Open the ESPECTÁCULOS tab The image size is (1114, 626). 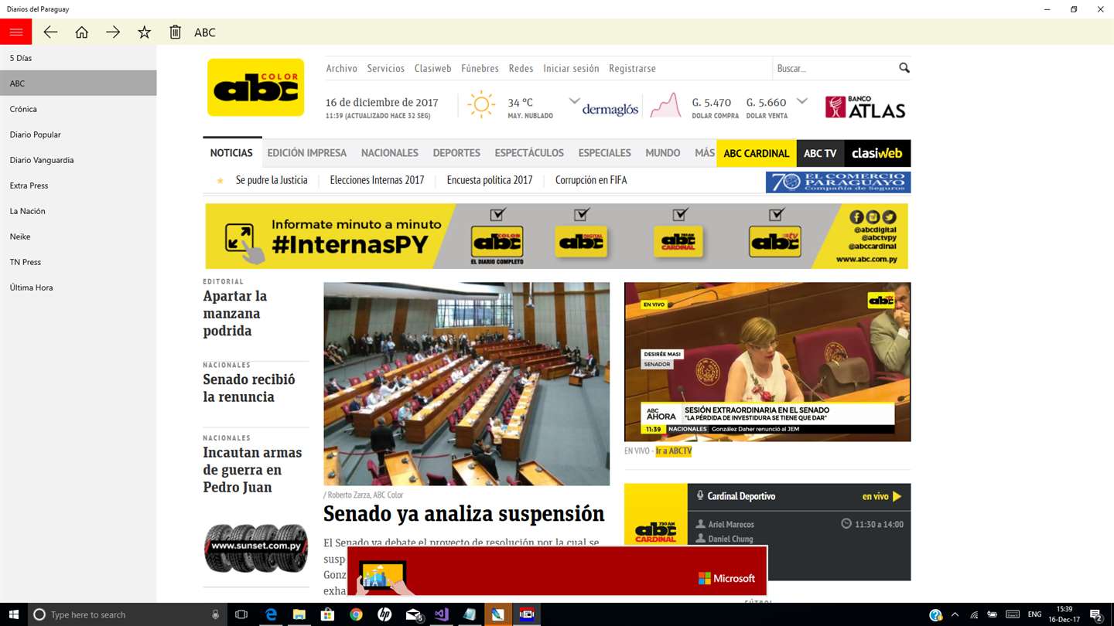point(529,153)
